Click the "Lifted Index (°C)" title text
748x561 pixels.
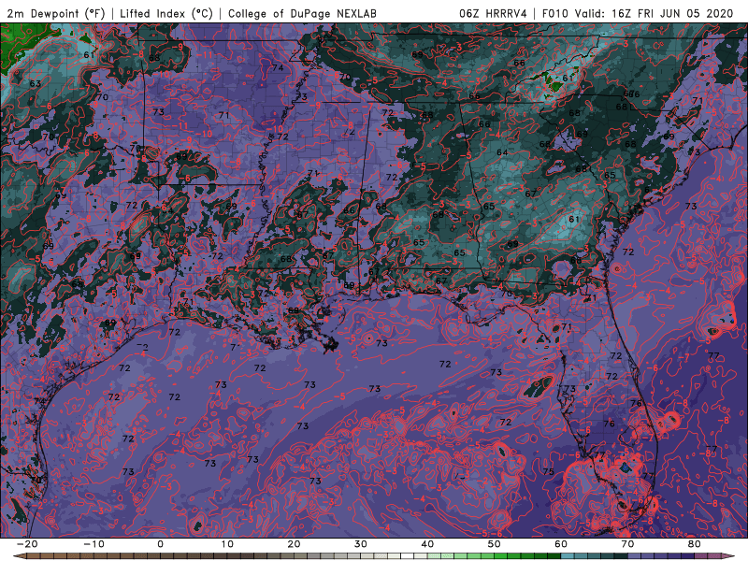click(x=166, y=14)
